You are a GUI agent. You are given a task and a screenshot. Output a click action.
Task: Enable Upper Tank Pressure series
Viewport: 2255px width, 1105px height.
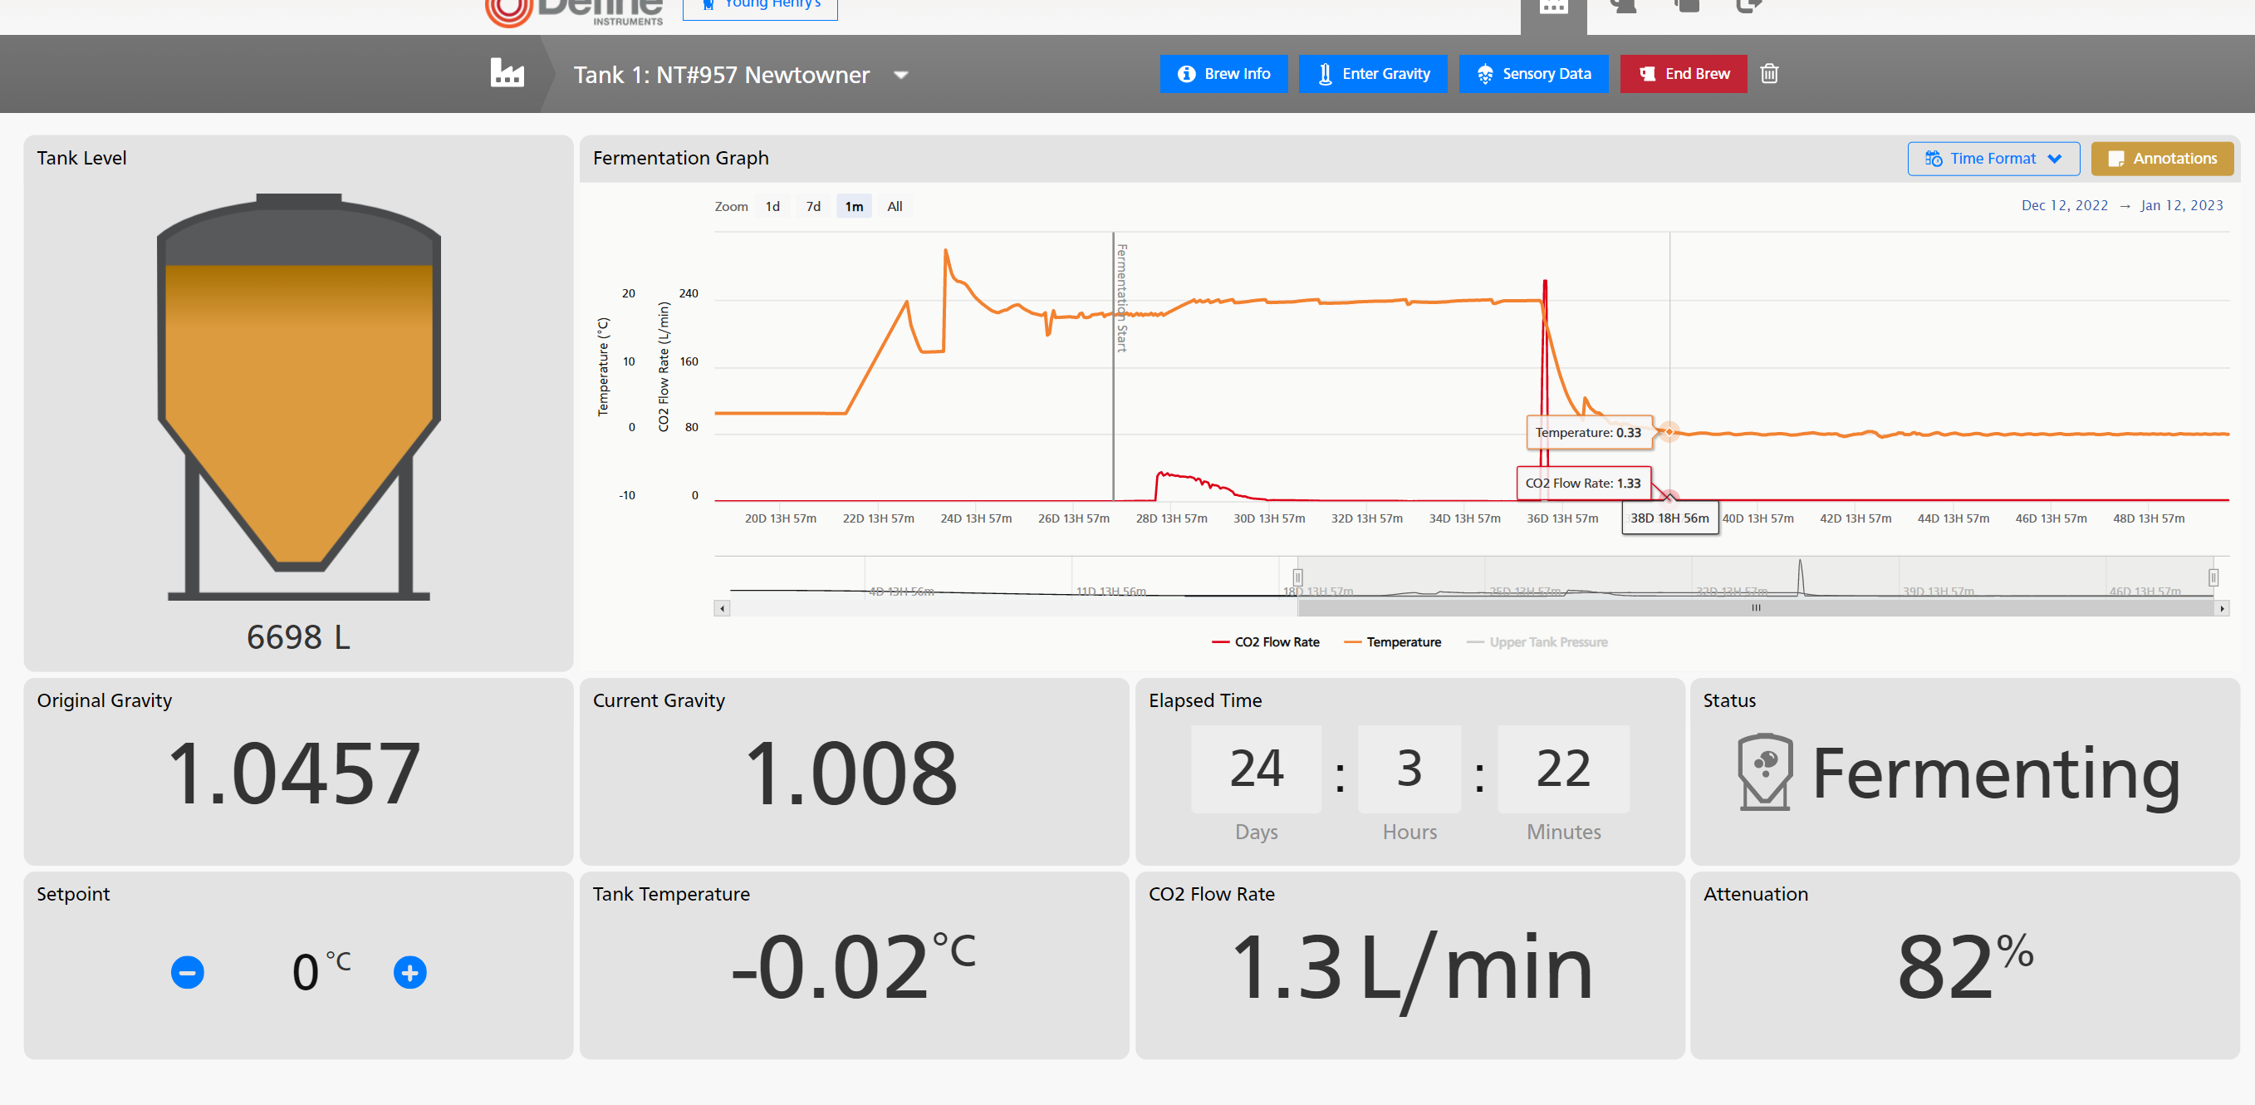(x=1537, y=641)
